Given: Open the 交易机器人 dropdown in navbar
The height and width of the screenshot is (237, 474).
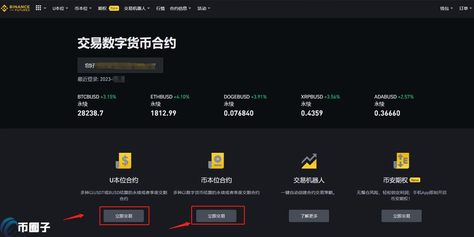Looking at the screenshot, I should [x=137, y=8].
